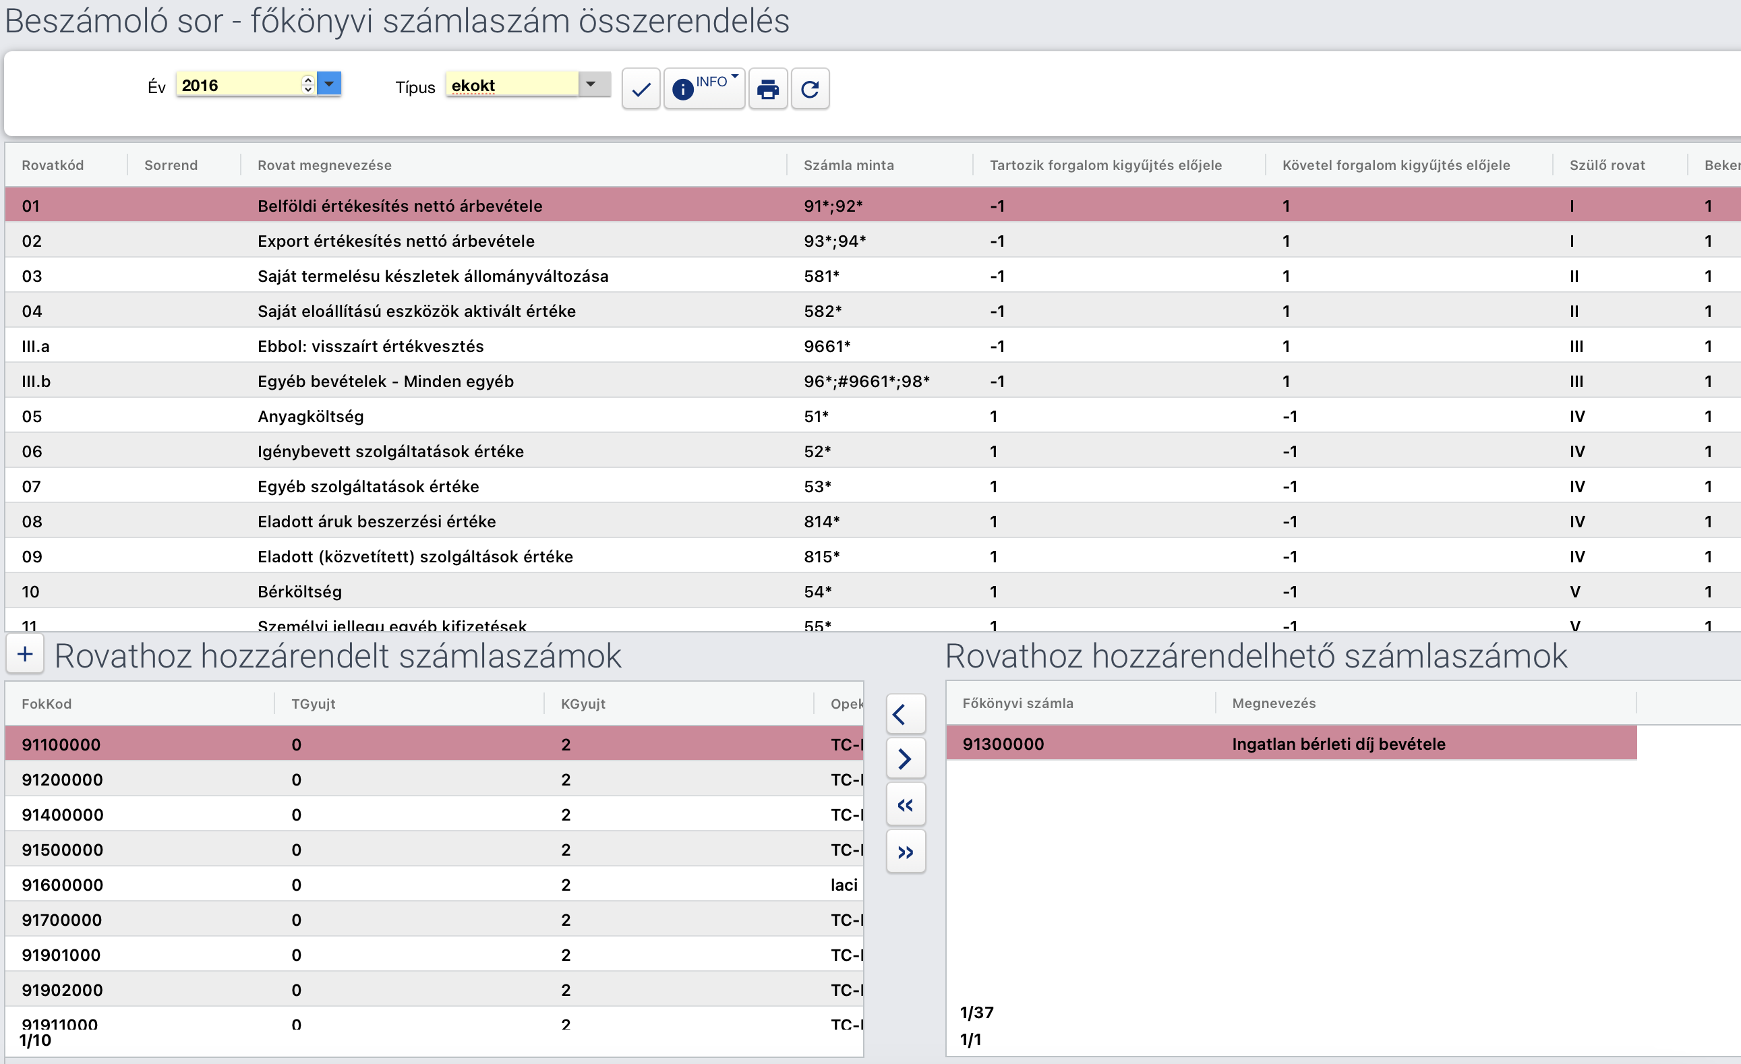Sort by Sorrend column header
The width and height of the screenshot is (1741, 1064).
171,165
